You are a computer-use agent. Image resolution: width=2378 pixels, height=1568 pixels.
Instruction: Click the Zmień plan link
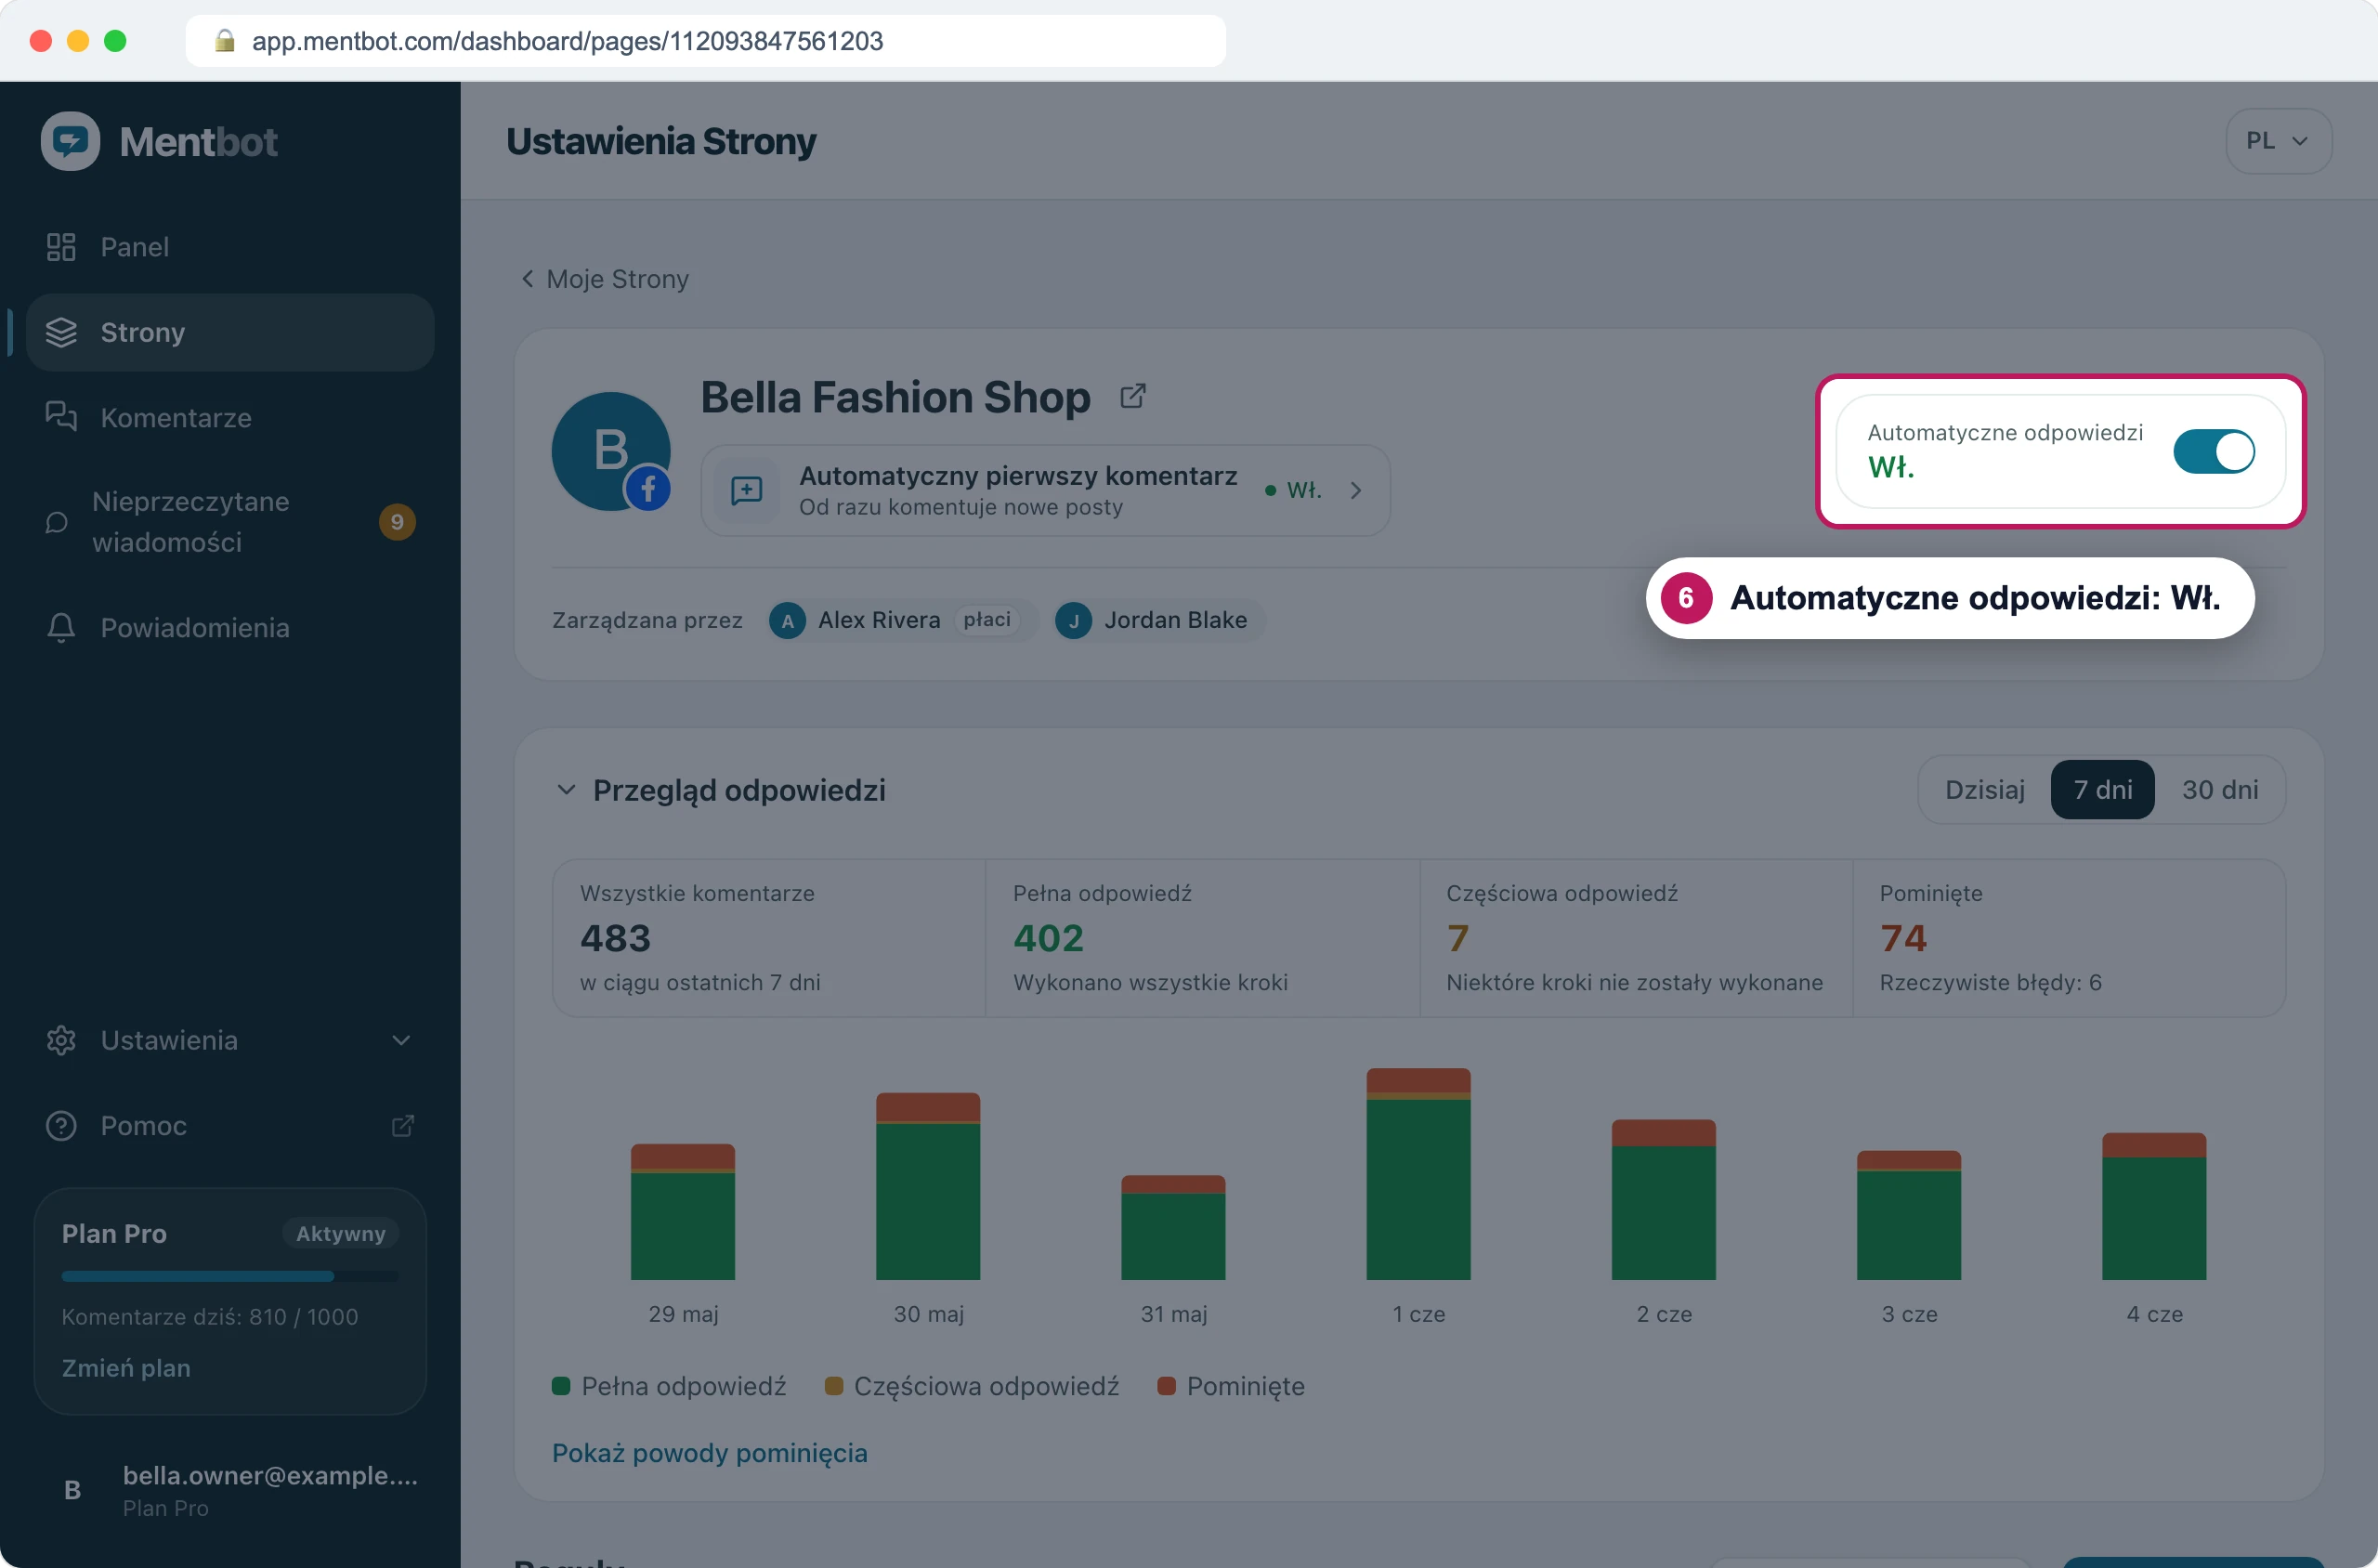[126, 1368]
